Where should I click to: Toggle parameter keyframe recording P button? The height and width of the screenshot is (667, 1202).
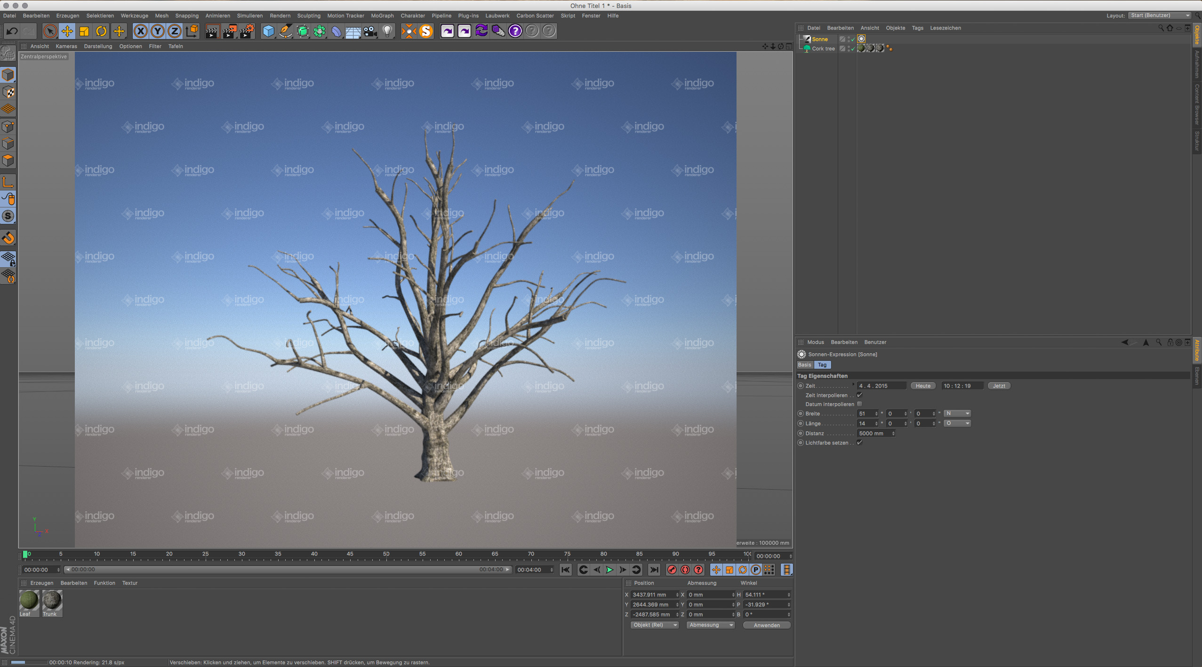click(x=755, y=570)
